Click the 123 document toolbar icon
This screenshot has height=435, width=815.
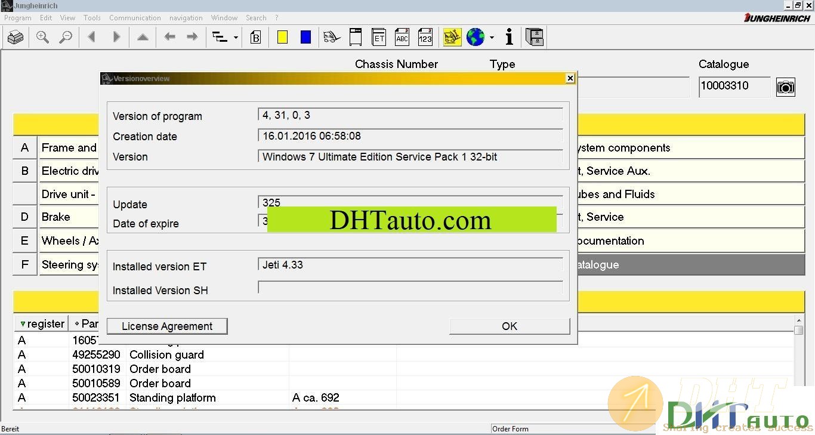(425, 37)
